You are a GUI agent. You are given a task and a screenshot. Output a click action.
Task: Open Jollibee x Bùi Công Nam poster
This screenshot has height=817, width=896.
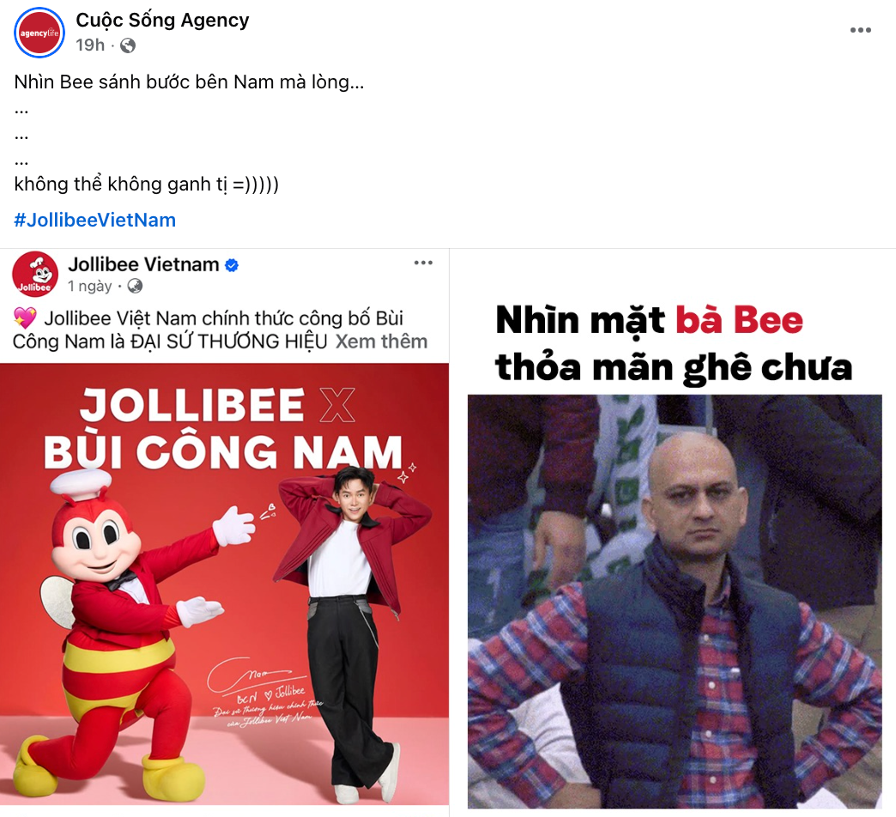point(224,584)
